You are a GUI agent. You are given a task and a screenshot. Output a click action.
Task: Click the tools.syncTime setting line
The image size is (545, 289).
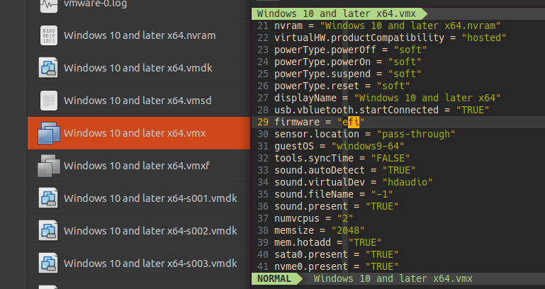(x=342, y=158)
